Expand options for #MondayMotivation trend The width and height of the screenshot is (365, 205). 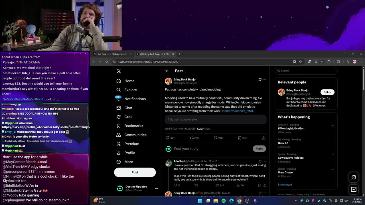[x=332, y=125]
